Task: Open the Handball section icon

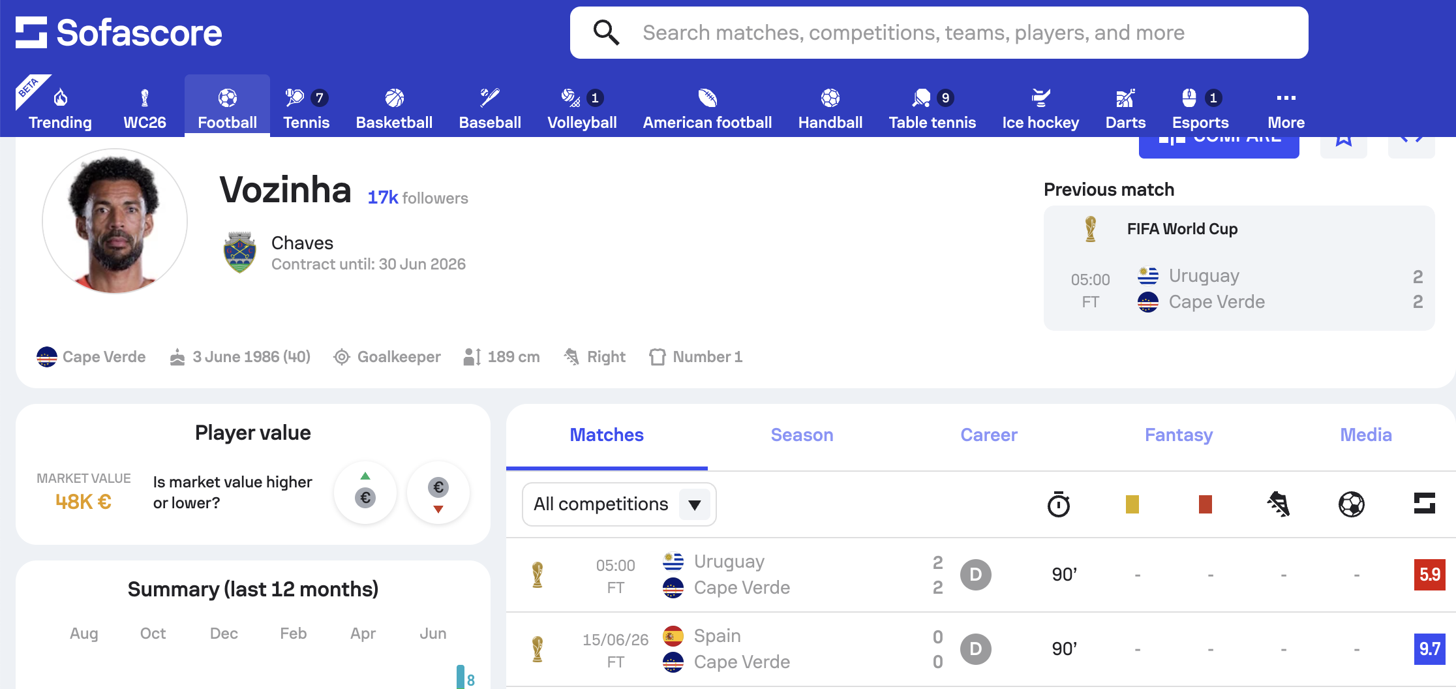Action: (830, 98)
